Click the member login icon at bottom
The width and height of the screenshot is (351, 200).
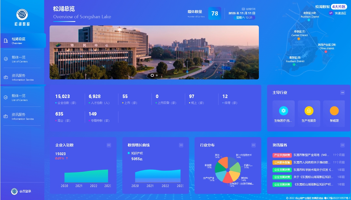[14, 191]
